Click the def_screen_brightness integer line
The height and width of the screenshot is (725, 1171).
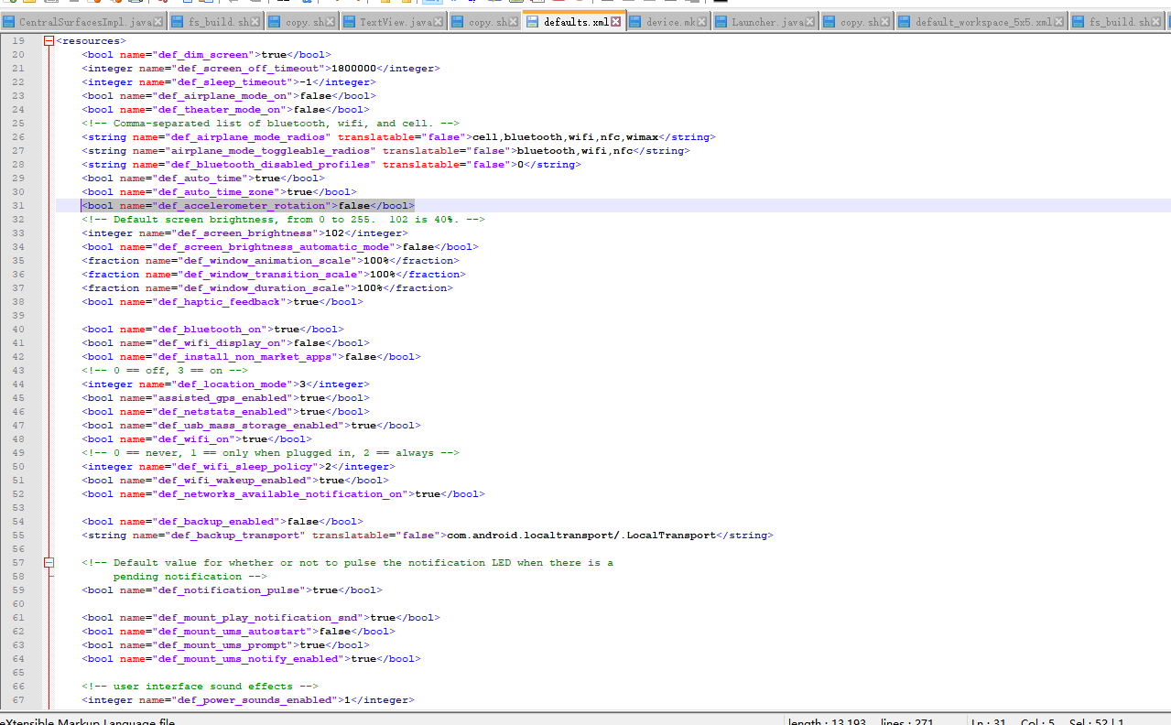point(244,233)
